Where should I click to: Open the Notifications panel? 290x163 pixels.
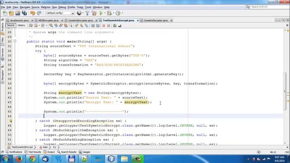(14, 152)
